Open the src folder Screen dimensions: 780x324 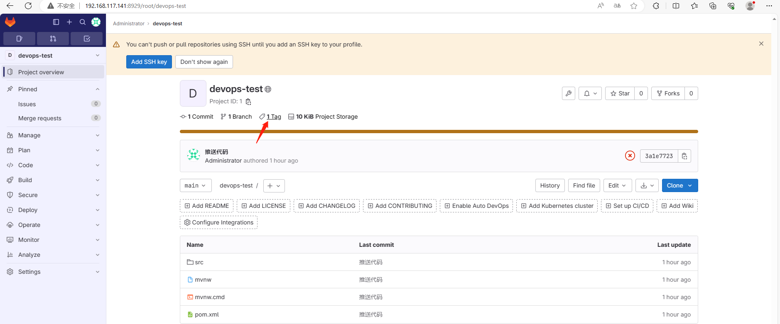(199, 262)
